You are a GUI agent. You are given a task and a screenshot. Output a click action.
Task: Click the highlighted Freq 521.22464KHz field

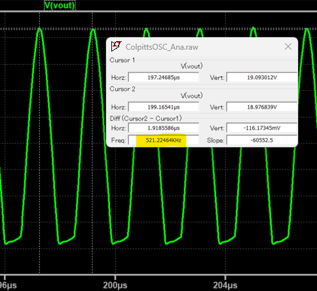point(164,140)
